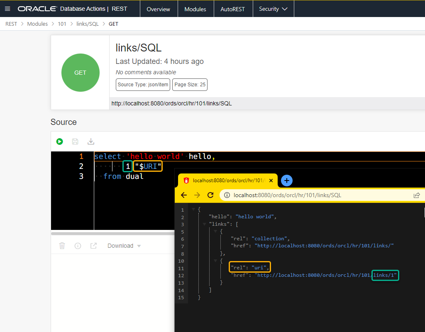Open a new browser tab with plus button
425x332 pixels.
286,181
